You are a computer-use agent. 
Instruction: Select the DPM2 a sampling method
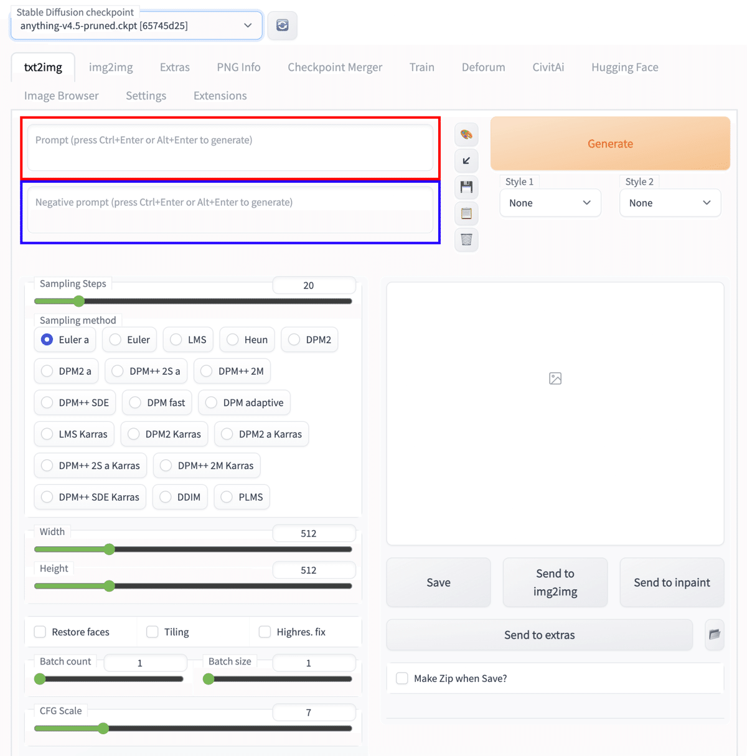(x=66, y=371)
